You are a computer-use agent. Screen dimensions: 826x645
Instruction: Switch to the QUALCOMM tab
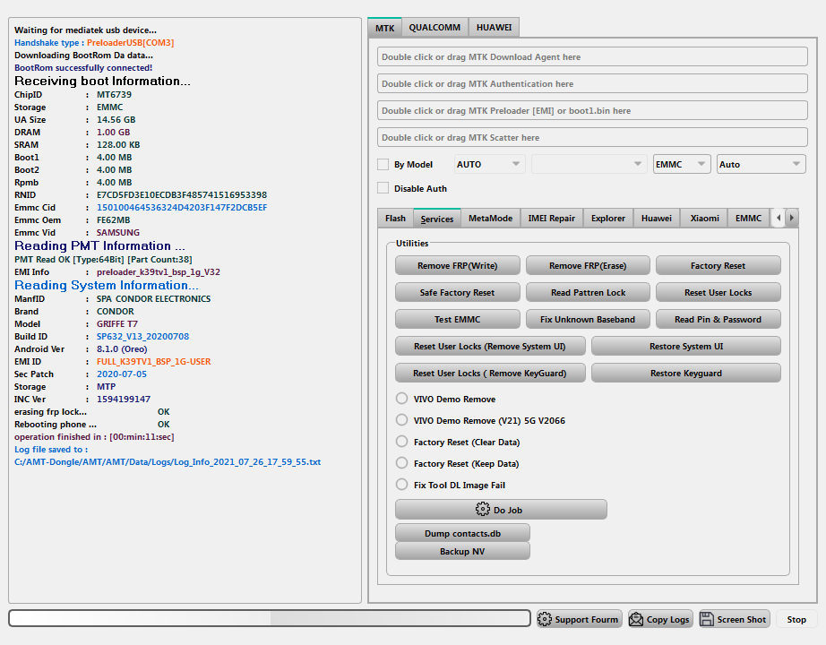(x=435, y=28)
